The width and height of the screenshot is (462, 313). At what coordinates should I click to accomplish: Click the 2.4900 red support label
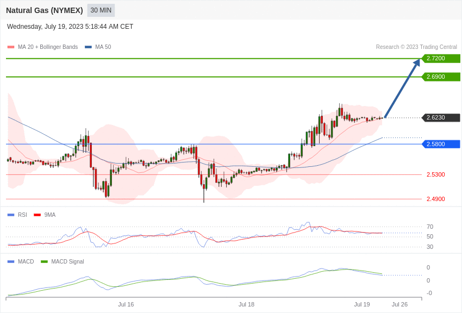(436, 199)
